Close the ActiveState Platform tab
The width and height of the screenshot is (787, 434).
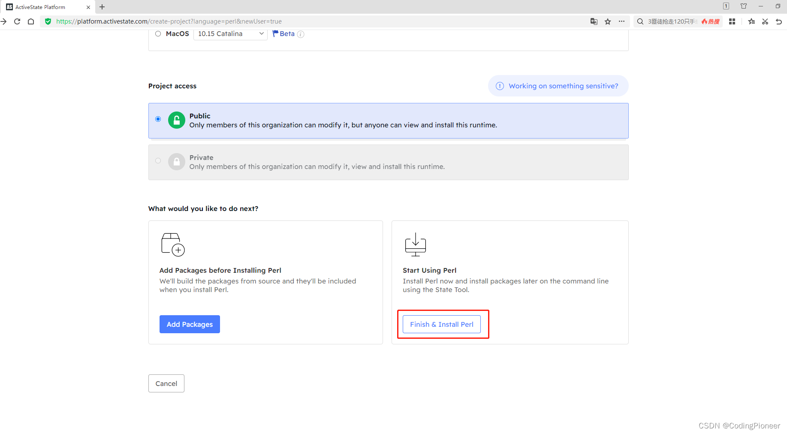tap(88, 7)
